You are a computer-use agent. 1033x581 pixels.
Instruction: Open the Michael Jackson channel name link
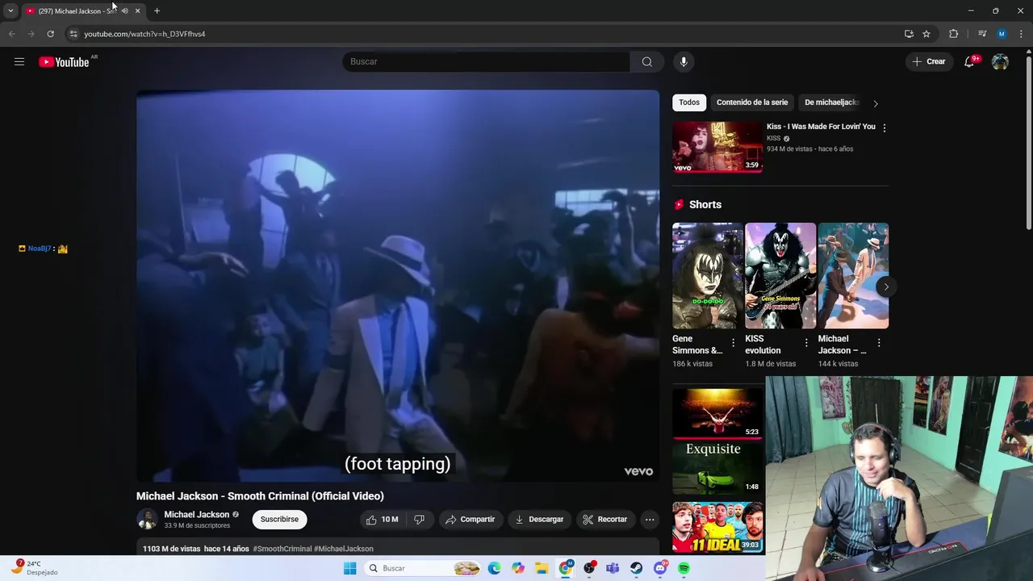(x=197, y=514)
